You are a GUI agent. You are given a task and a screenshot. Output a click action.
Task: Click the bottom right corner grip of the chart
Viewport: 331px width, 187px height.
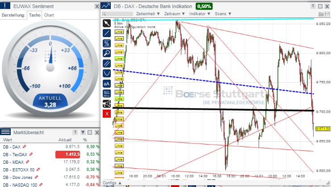coord(328,183)
